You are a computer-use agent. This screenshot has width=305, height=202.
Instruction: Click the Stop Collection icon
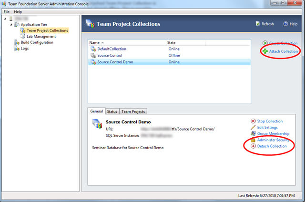click(x=253, y=121)
